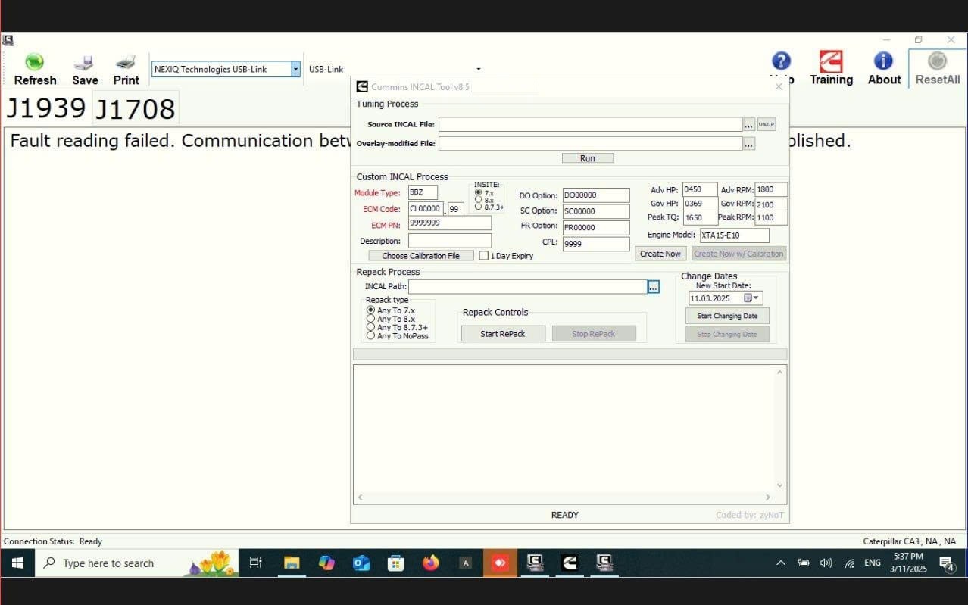This screenshot has height=605, width=968.
Task: Click the Adv HP field
Action: click(700, 189)
